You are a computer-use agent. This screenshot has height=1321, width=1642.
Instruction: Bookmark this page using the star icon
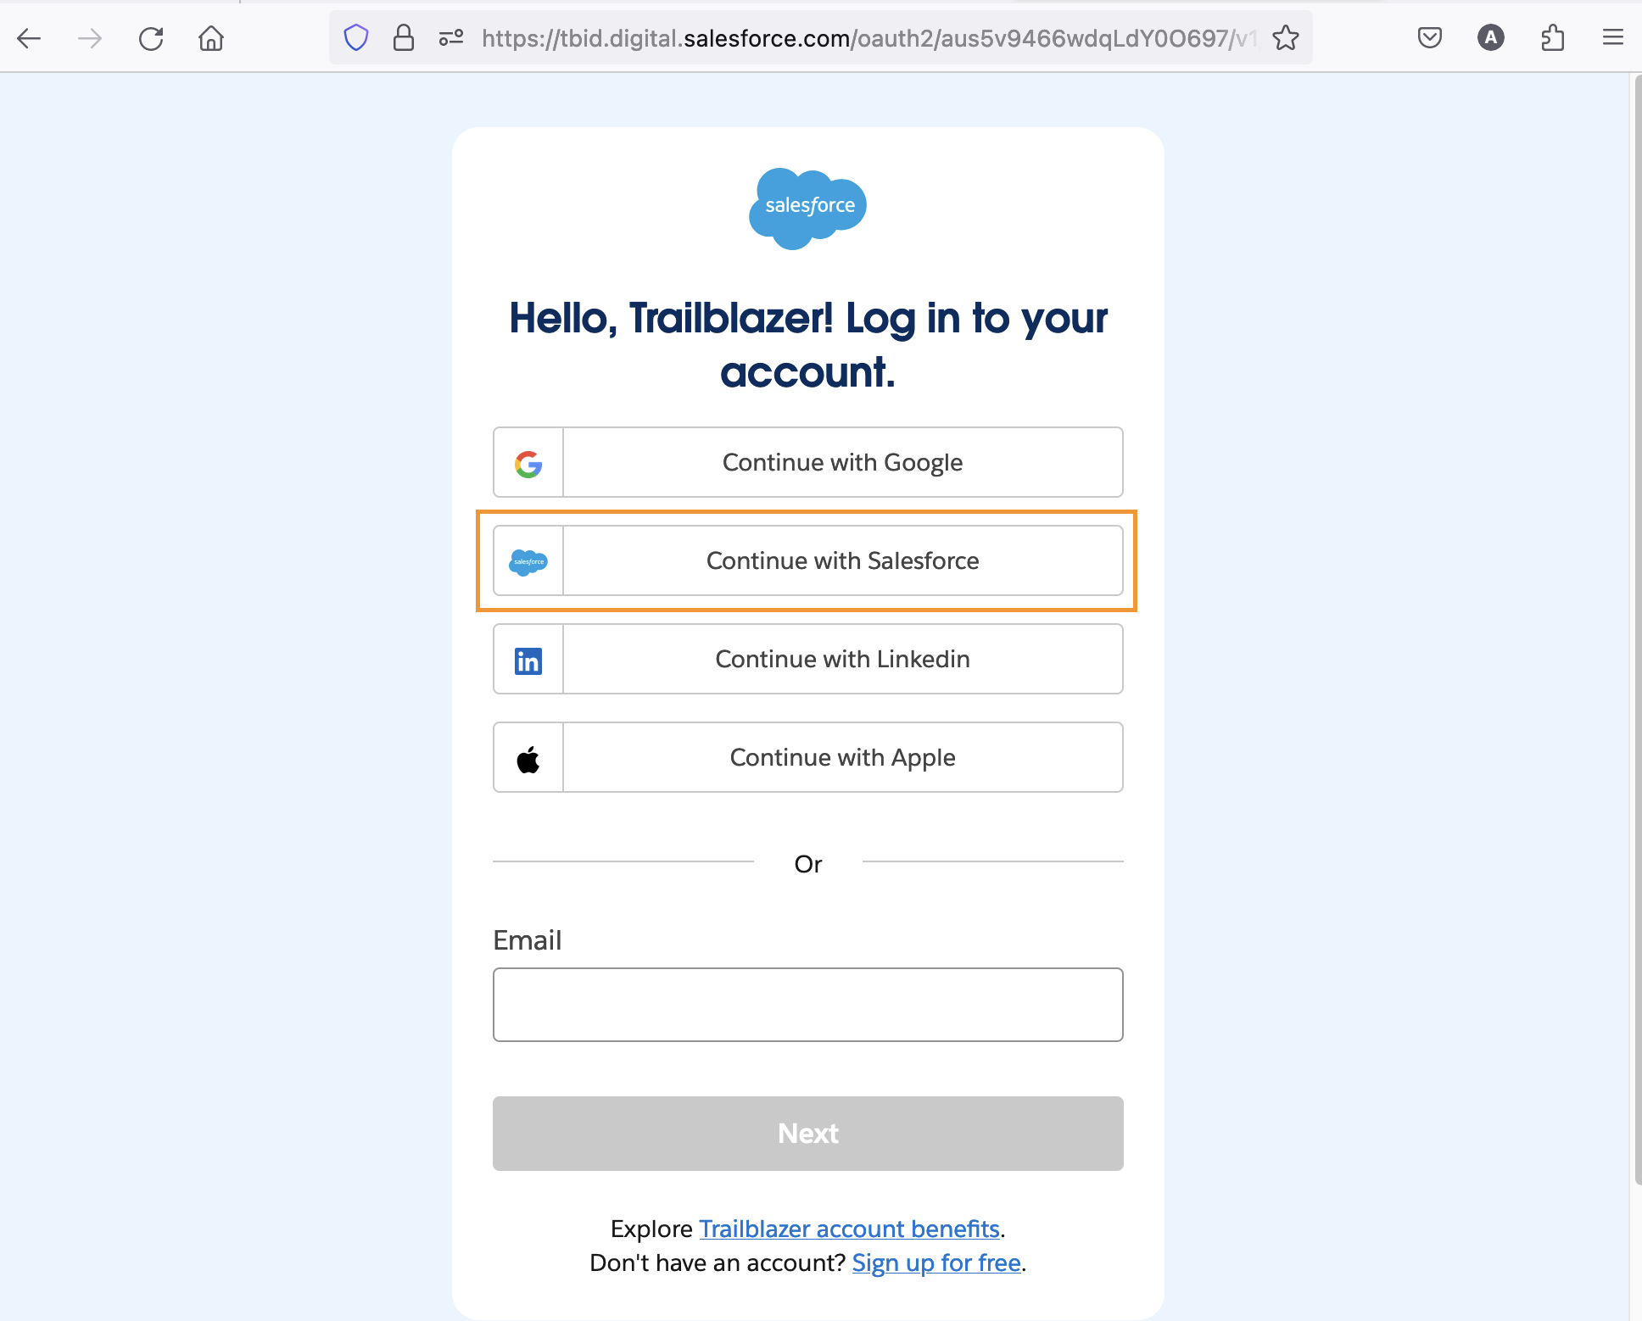point(1286,37)
